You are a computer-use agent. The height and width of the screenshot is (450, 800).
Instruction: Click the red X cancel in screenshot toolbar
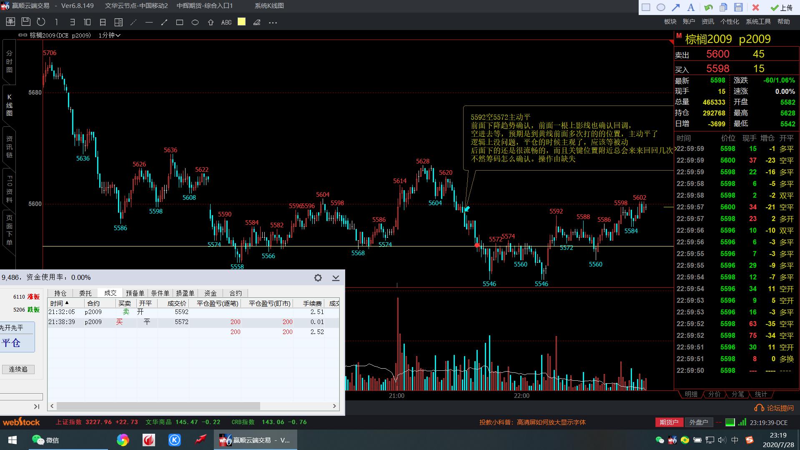[755, 7]
